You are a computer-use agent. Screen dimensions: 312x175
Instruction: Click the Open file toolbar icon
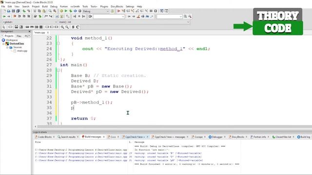pyautogui.click(x=9, y=11)
